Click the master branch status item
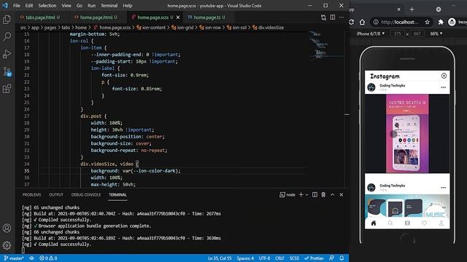This screenshot has height=262, width=467. [14, 258]
